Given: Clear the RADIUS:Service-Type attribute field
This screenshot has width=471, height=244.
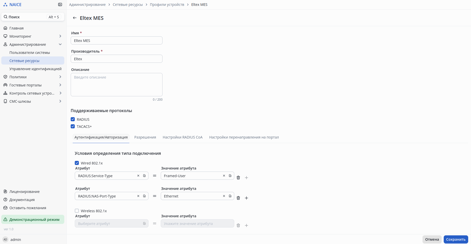Looking at the screenshot, I should pos(138,176).
